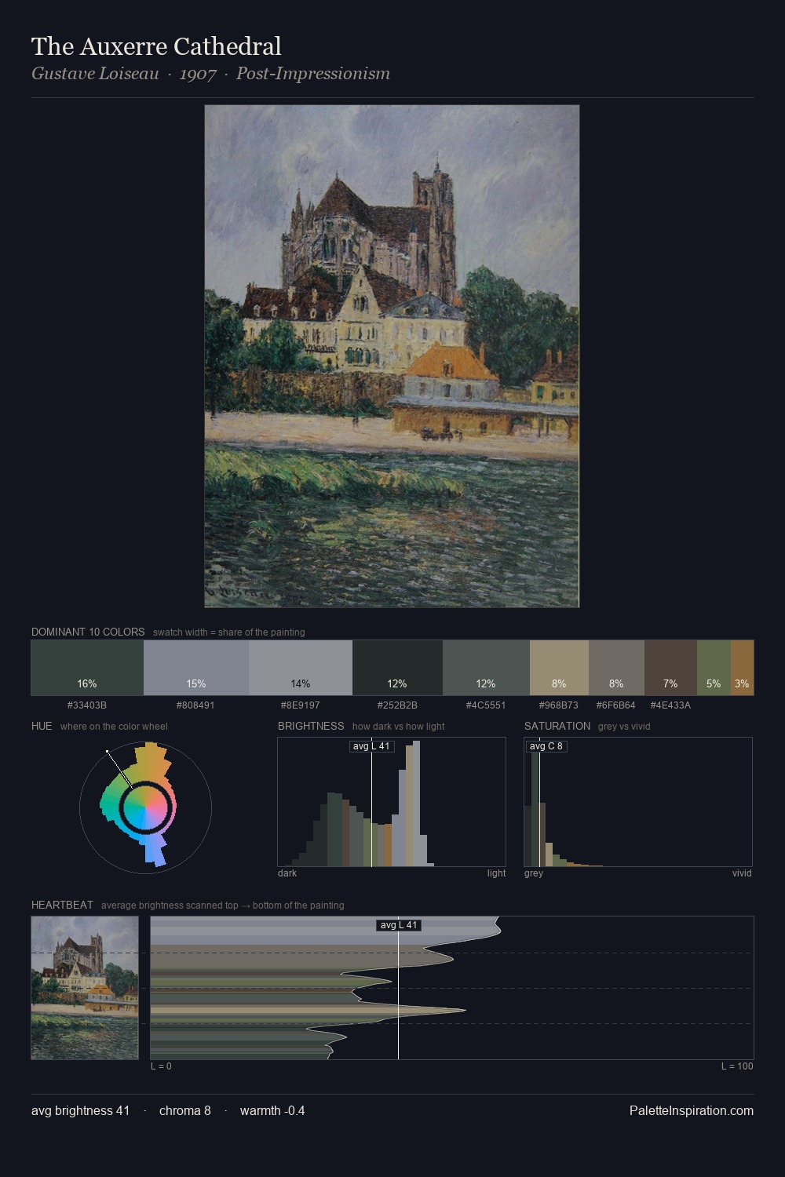785x1177 pixels.
Task: Select the grey-green #4C5551 12% swatch
Action: [x=486, y=668]
